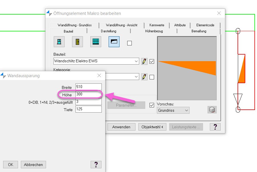Expand the Kategorie dropdown arrow

click(136, 77)
